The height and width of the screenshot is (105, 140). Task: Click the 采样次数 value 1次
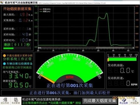point(29,29)
